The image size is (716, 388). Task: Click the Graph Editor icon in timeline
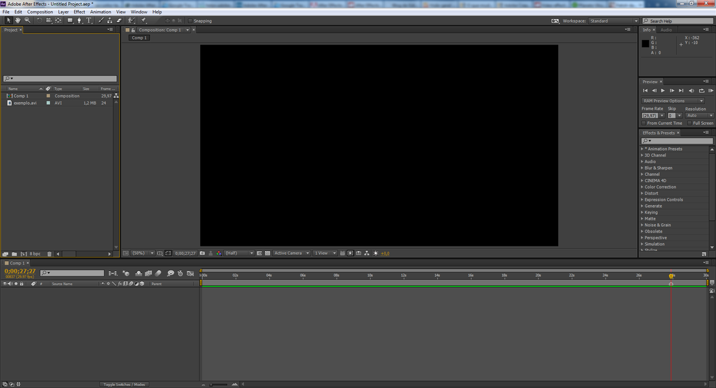[x=191, y=274]
